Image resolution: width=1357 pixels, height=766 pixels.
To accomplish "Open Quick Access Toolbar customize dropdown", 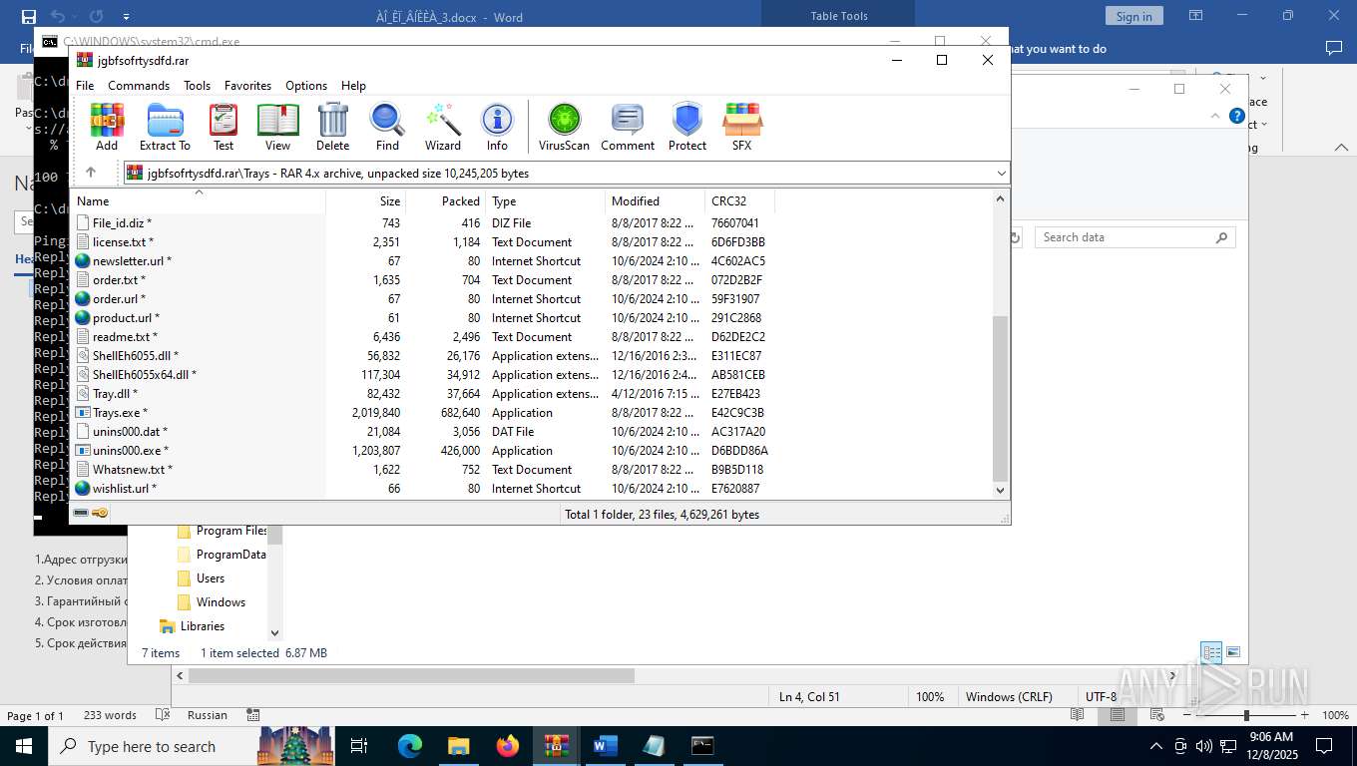I will coord(126,16).
